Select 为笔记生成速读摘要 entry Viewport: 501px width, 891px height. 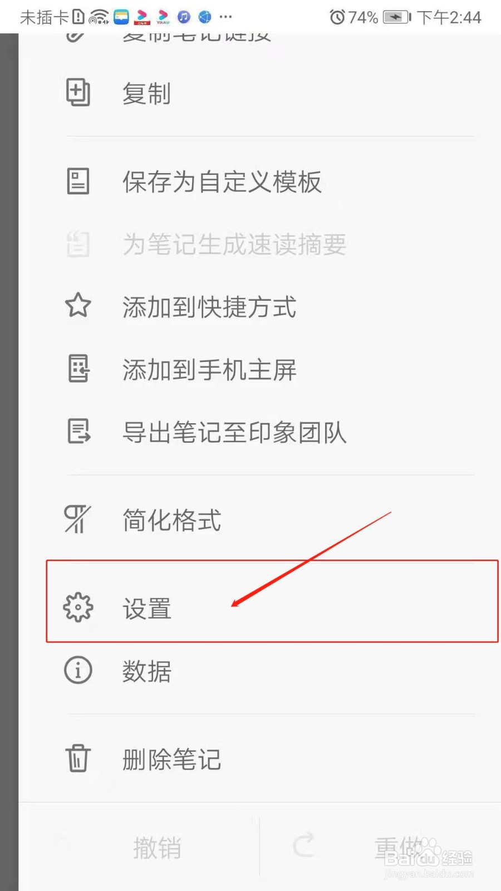point(234,244)
